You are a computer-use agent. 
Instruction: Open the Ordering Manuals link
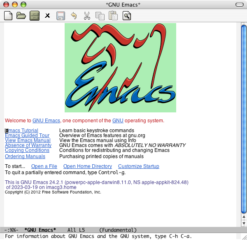(x=25, y=156)
